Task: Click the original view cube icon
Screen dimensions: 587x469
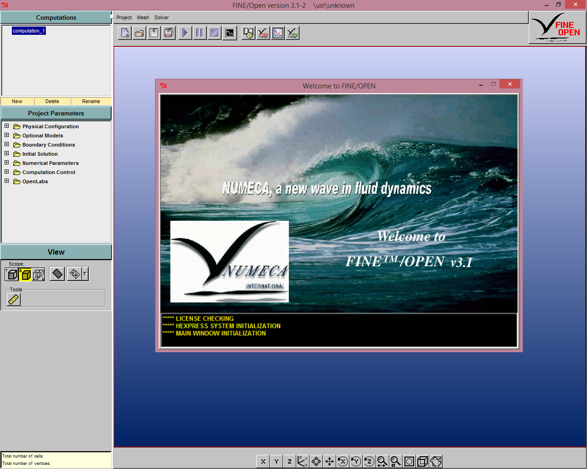Action: (422, 461)
